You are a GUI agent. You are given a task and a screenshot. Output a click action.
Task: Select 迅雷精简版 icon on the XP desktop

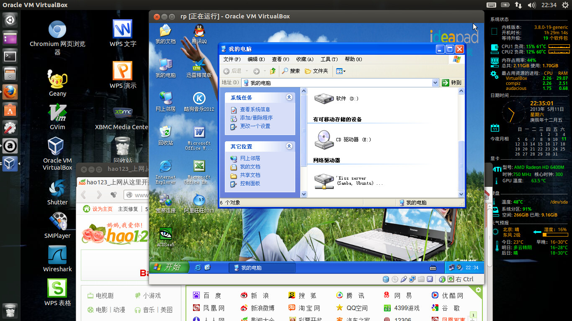(199, 68)
